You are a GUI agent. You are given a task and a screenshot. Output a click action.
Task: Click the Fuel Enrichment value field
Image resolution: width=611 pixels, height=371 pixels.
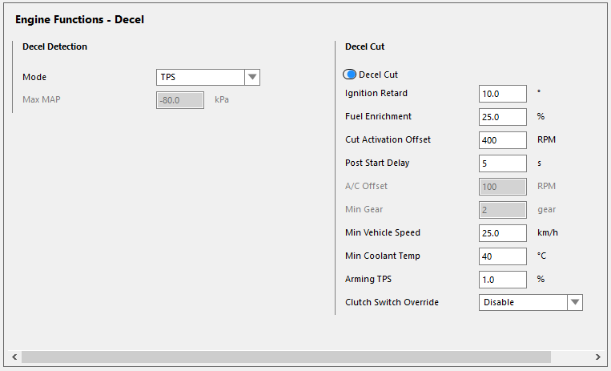pyautogui.click(x=503, y=117)
